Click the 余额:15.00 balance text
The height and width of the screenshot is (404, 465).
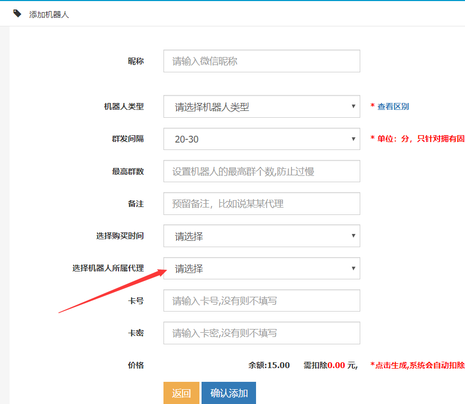click(x=269, y=365)
